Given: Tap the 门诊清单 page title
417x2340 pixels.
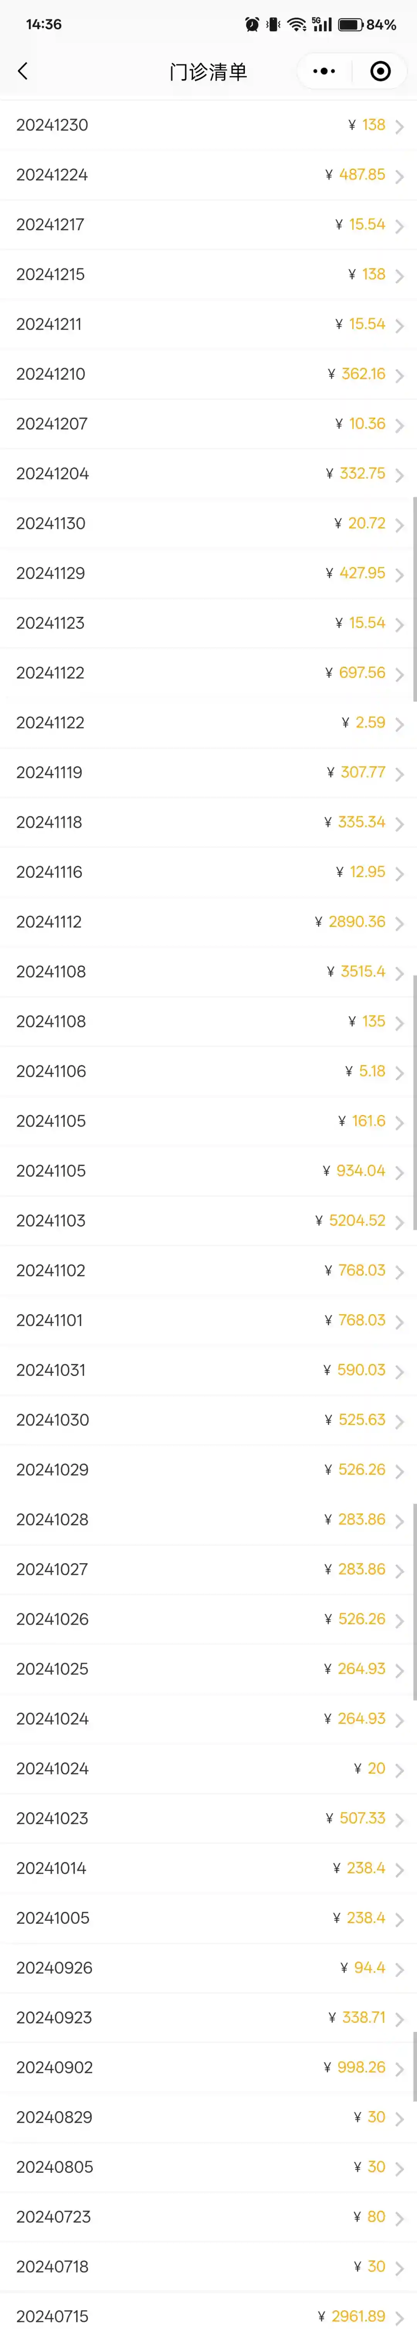Looking at the screenshot, I should point(208,72).
